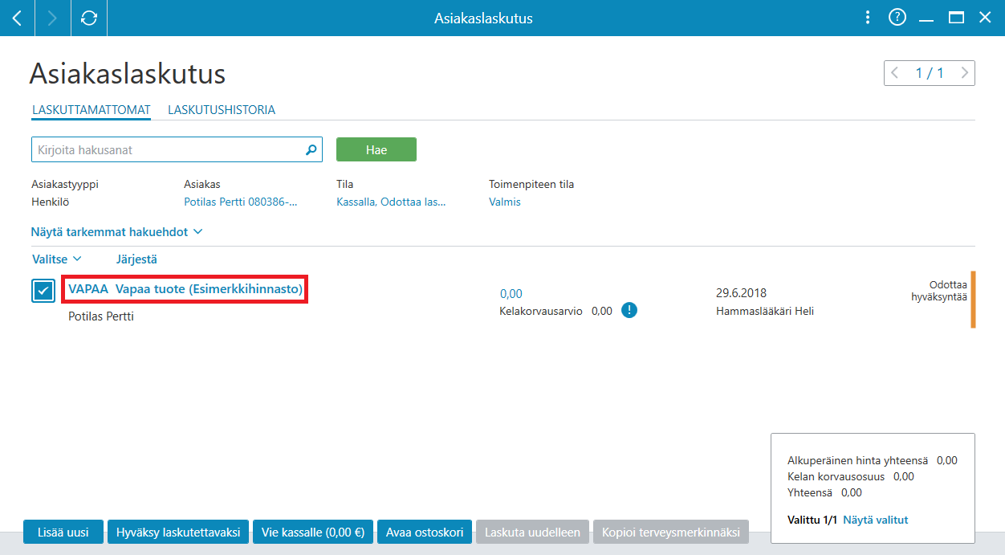This screenshot has height=555, width=1005.
Task: Click the Kelakorvausarvio 0,00 label
Action: [x=555, y=311]
